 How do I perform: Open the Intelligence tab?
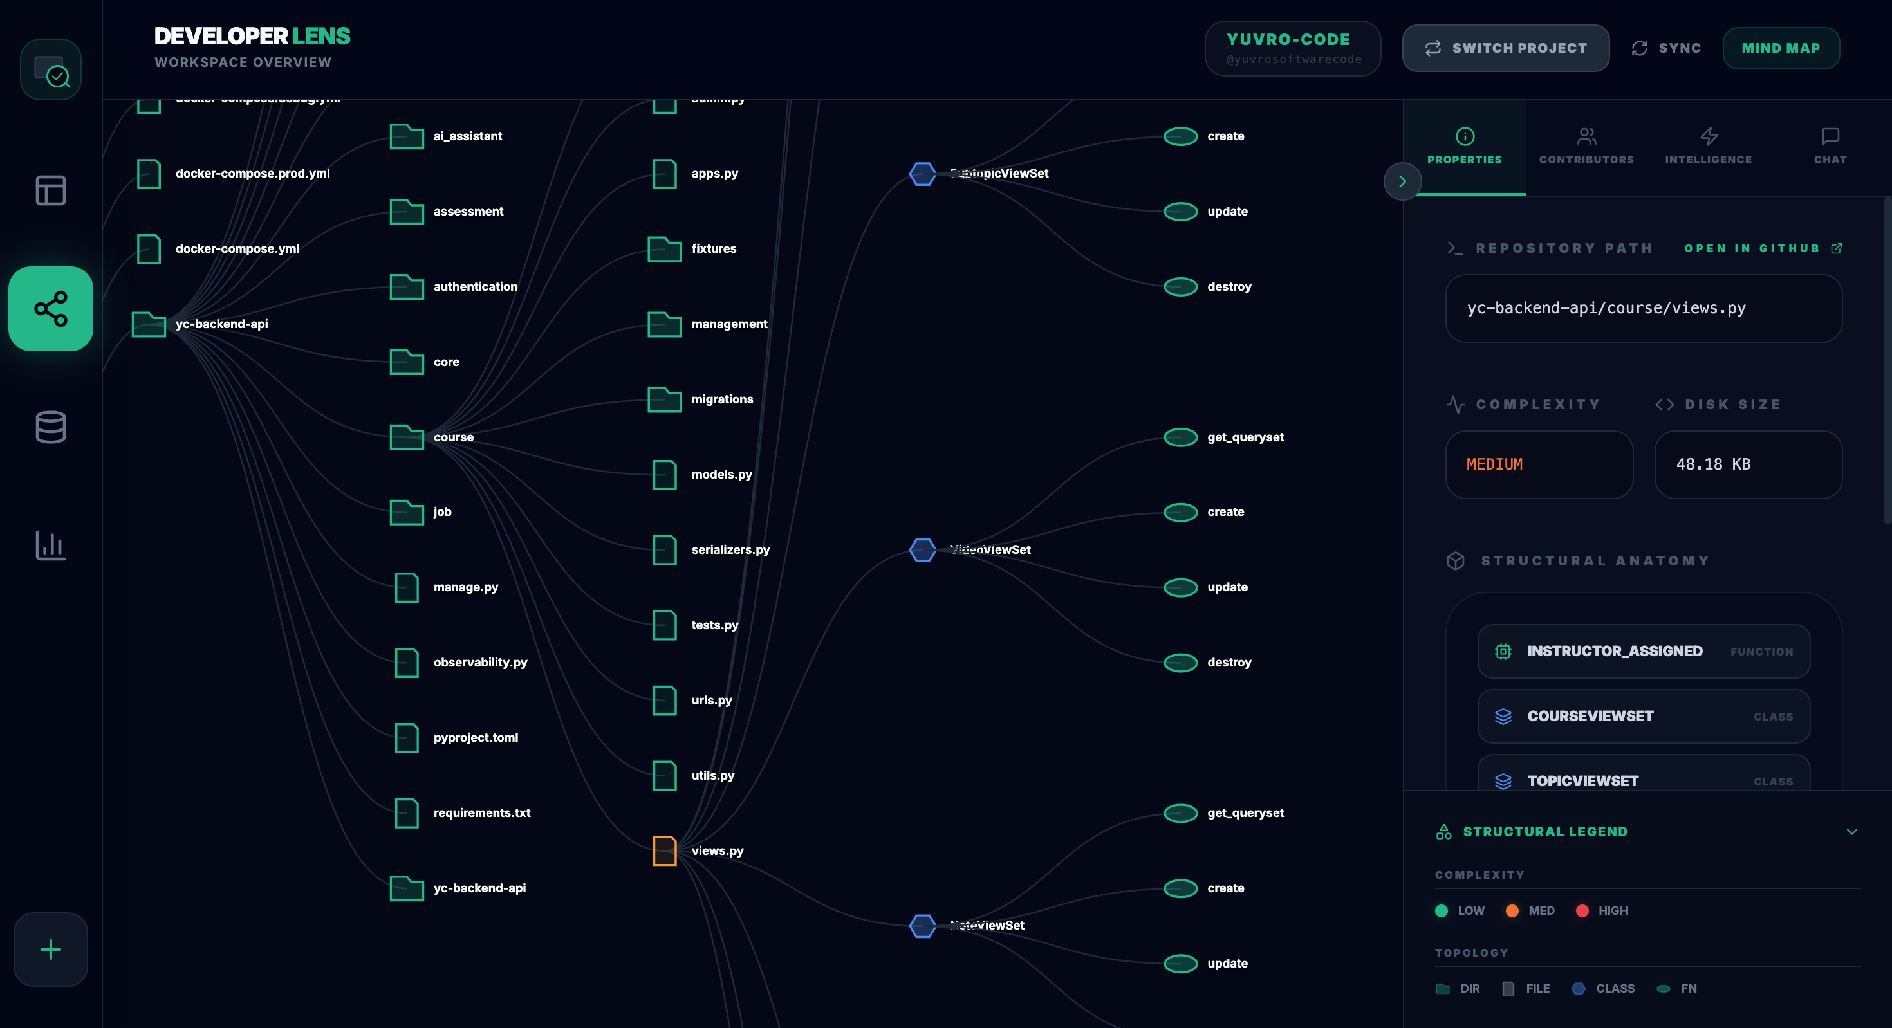pyautogui.click(x=1709, y=147)
